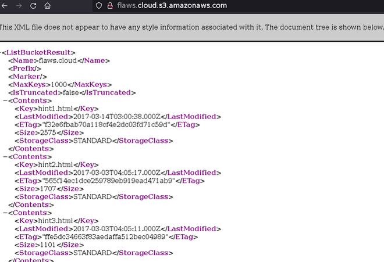The width and height of the screenshot is (384, 262).
Task: Select the Size value 1707
Action: (x=48, y=189)
